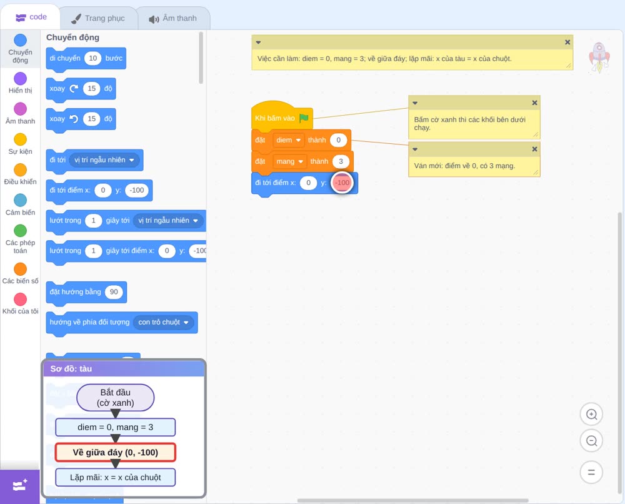Close the 'Ván mới' comment
The image size is (625, 504).
534,149
